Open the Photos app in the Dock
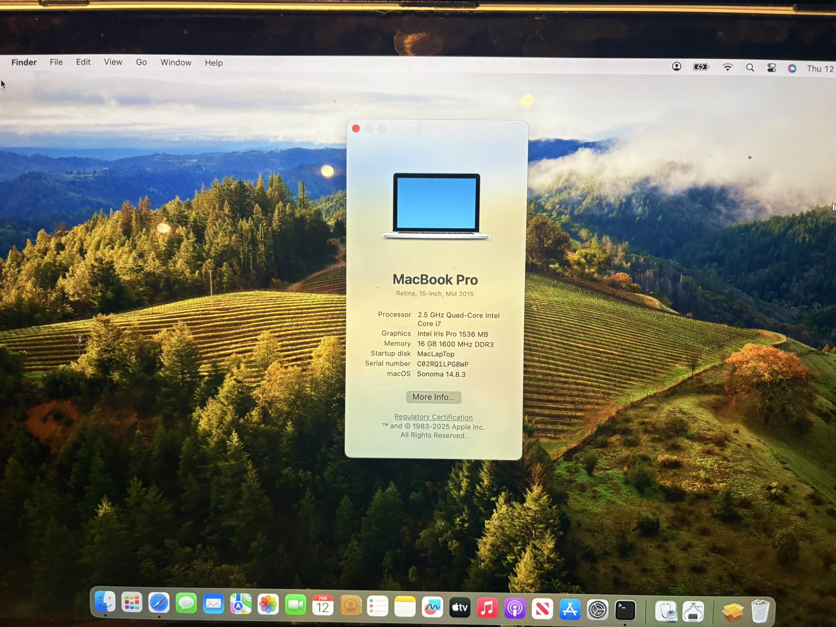The height and width of the screenshot is (627, 836). [268, 605]
